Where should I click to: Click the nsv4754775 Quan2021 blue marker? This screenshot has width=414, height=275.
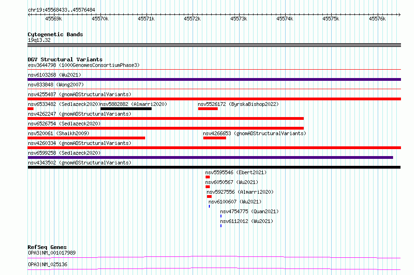221,216
